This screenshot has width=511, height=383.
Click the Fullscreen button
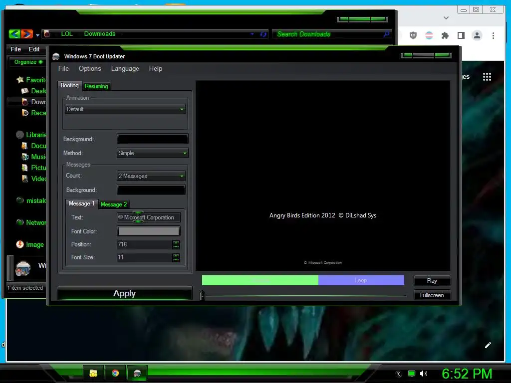click(x=432, y=295)
